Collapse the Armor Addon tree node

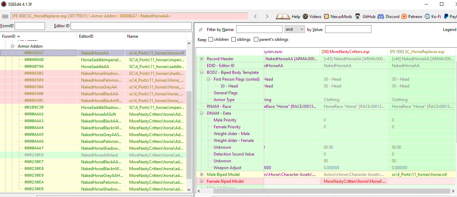(12, 46)
